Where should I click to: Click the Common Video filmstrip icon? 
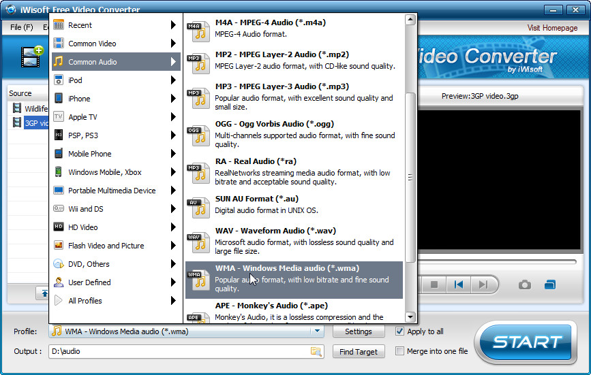(x=59, y=44)
